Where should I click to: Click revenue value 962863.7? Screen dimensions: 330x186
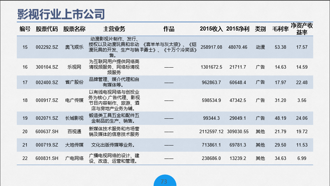(x=211, y=82)
